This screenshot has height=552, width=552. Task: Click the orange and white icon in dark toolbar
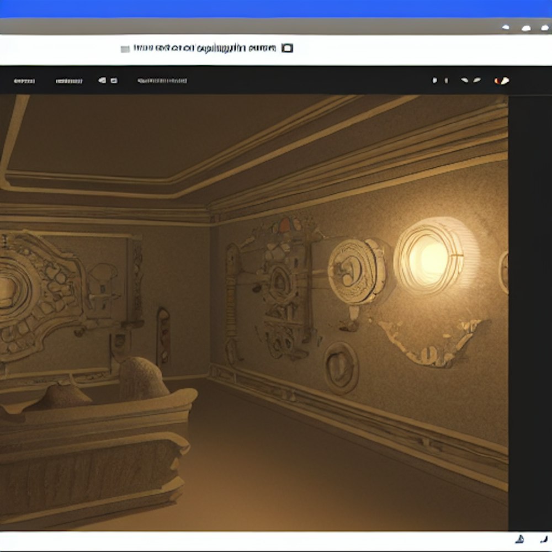(x=502, y=81)
